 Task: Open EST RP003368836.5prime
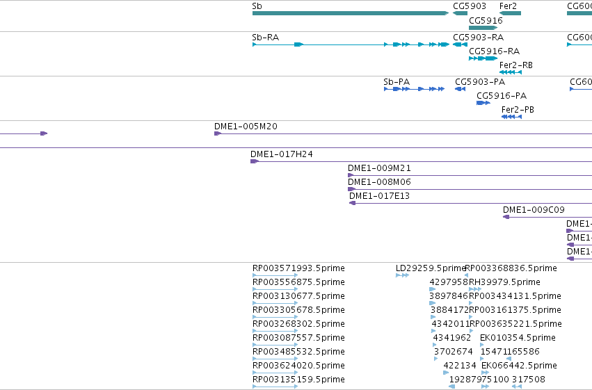(x=511, y=268)
